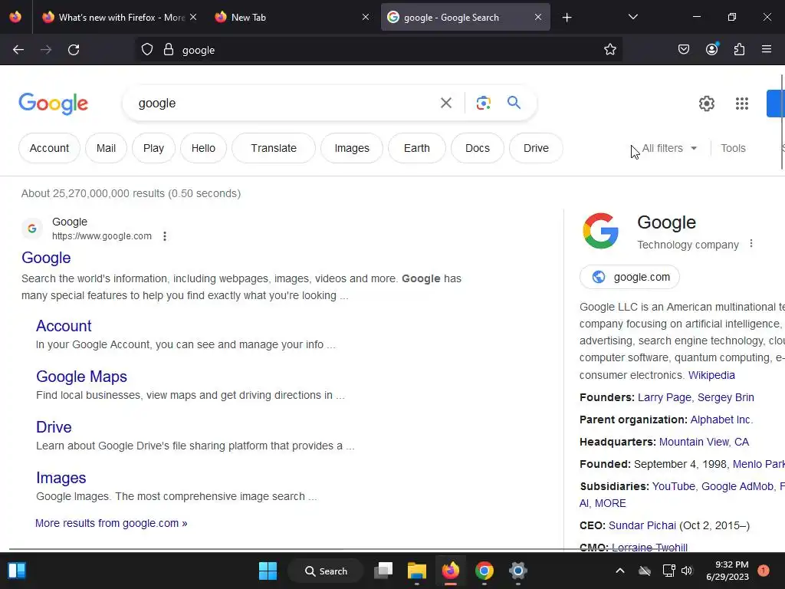This screenshot has width=785, height=589.
Task: Click the Google search input field
Action: [285, 104]
